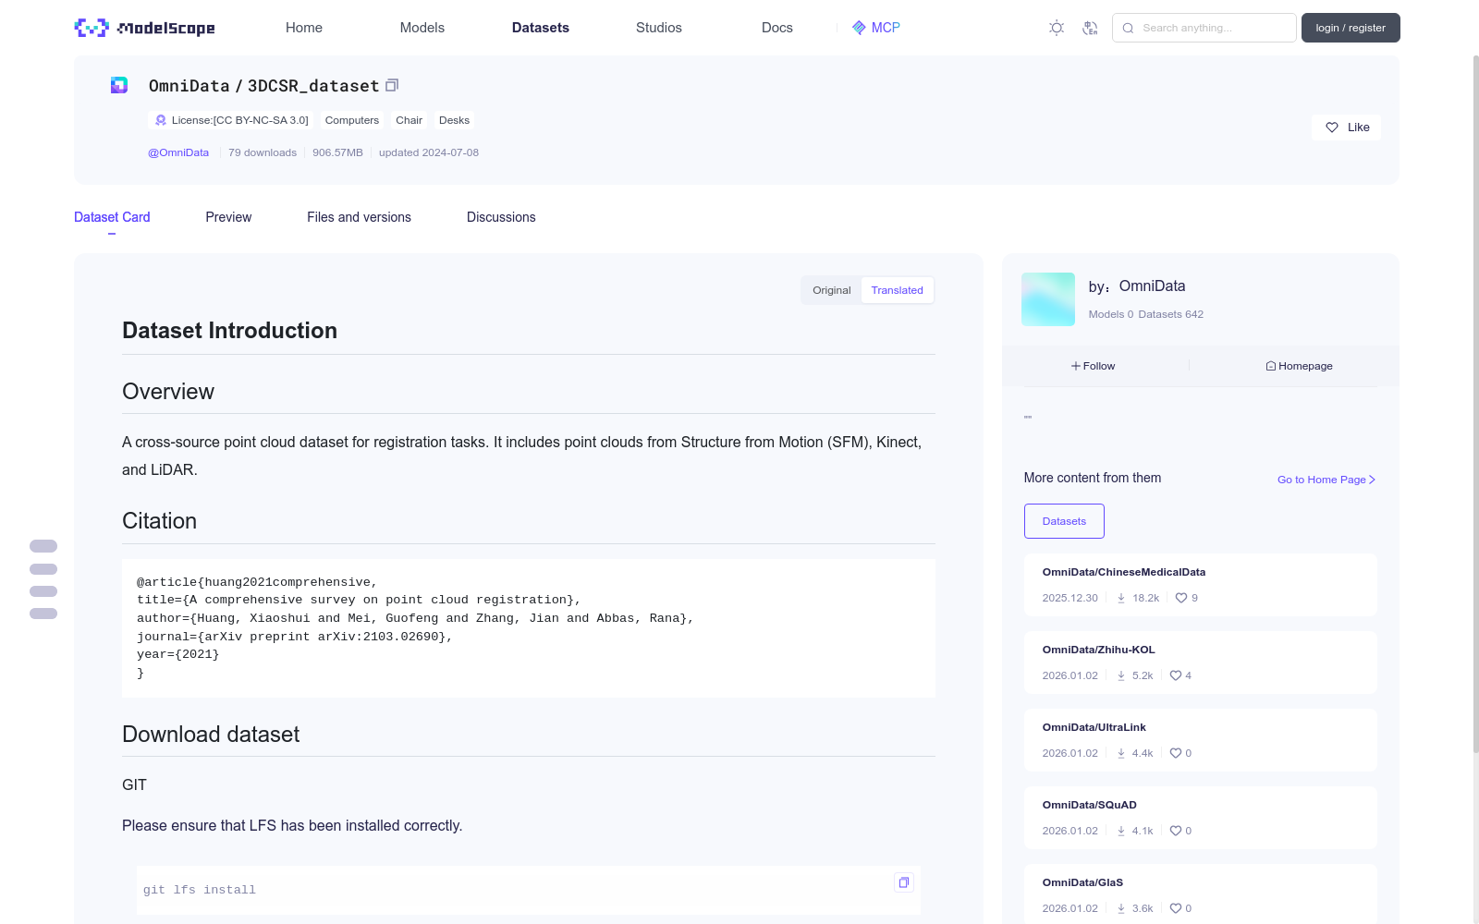This screenshot has height=924, width=1479.
Task: Click the ModelScope logo
Action: point(145,28)
